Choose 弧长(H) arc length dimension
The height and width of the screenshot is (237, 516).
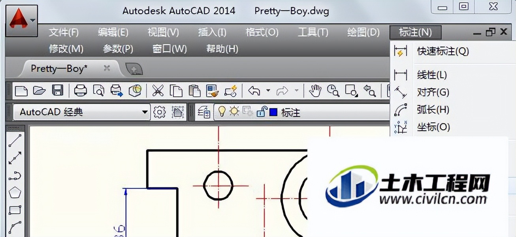point(453,110)
